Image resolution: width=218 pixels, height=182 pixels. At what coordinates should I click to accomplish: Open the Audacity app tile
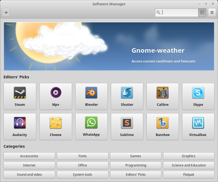click(x=20, y=127)
